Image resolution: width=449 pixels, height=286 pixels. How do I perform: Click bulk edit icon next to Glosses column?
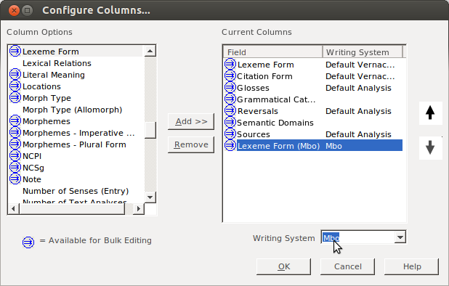[x=230, y=88]
